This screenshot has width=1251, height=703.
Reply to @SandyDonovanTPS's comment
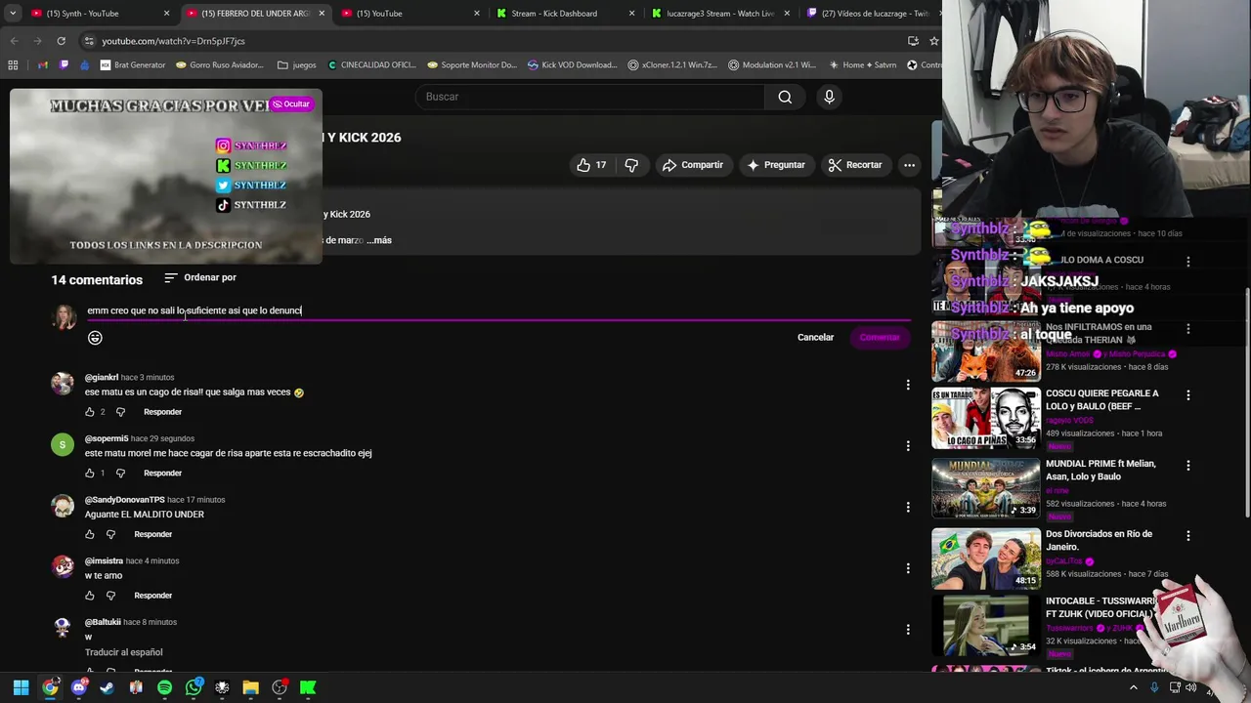[x=152, y=535]
